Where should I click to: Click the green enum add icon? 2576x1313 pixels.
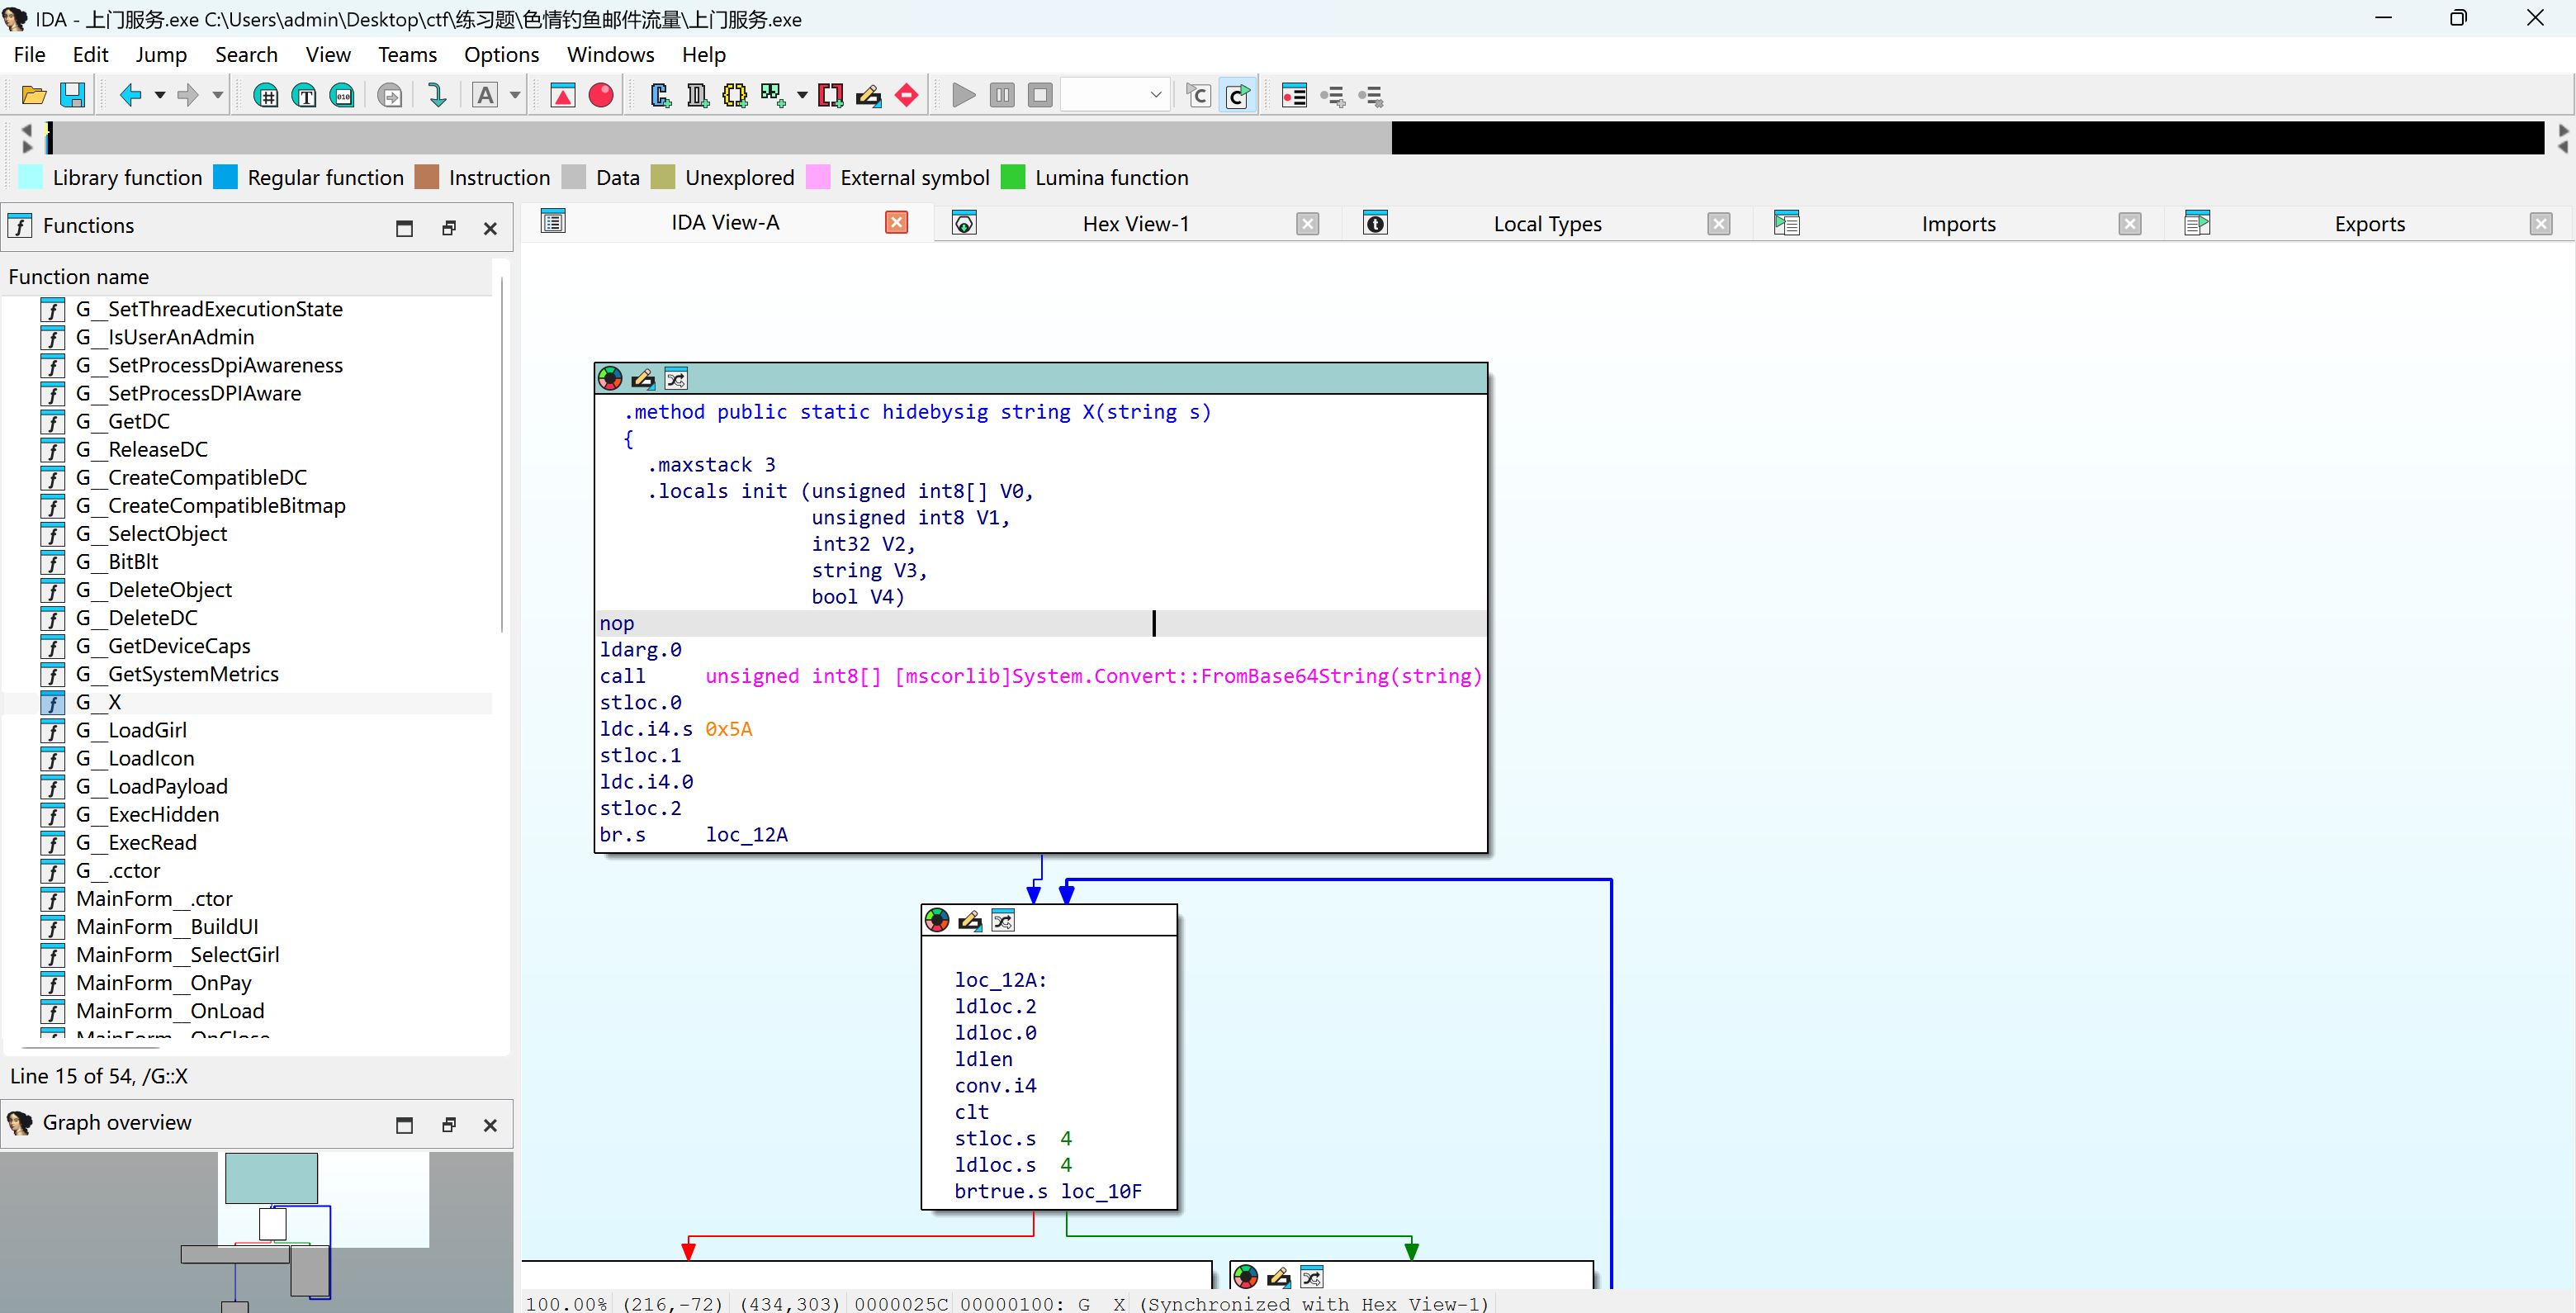773,96
